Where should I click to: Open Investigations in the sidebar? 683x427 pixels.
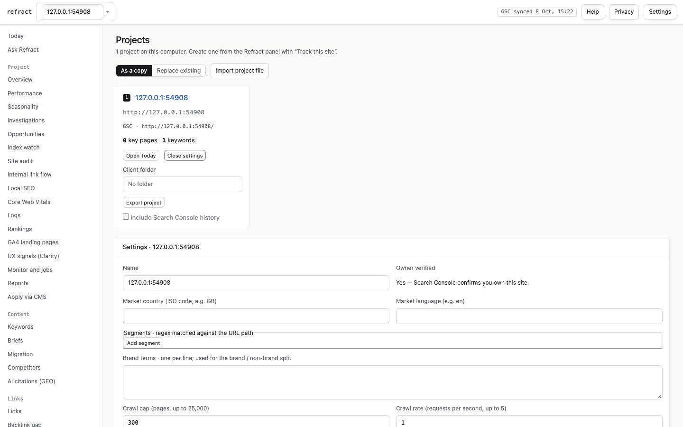click(x=26, y=121)
